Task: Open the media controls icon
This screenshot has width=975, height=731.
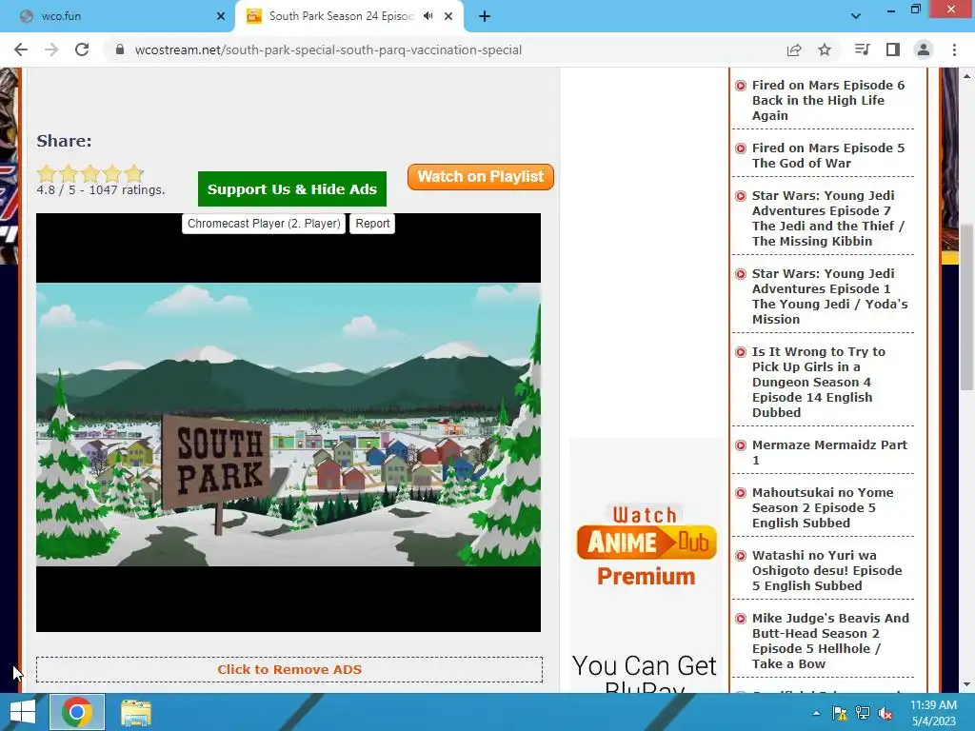Action: (862, 49)
